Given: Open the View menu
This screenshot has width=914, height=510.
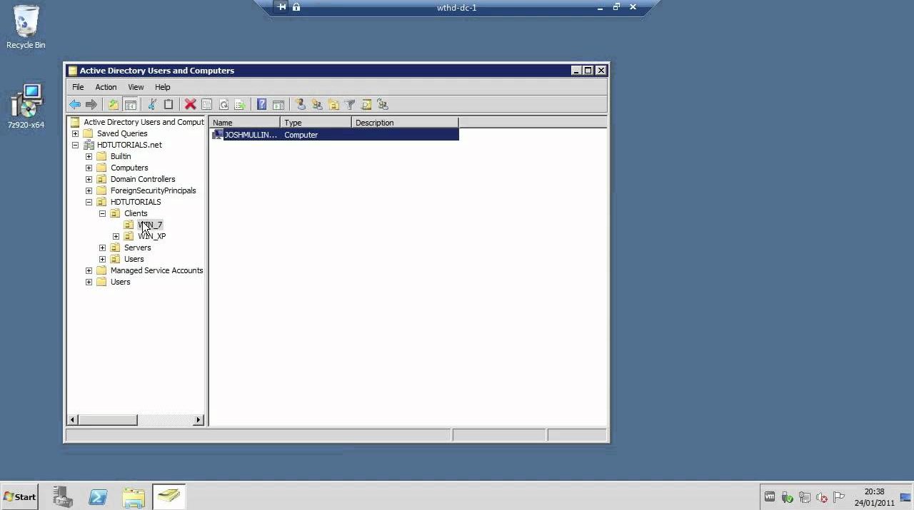Looking at the screenshot, I should point(136,87).
